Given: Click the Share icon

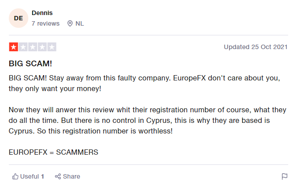Looking at the screenshot, I should (57, 176).
